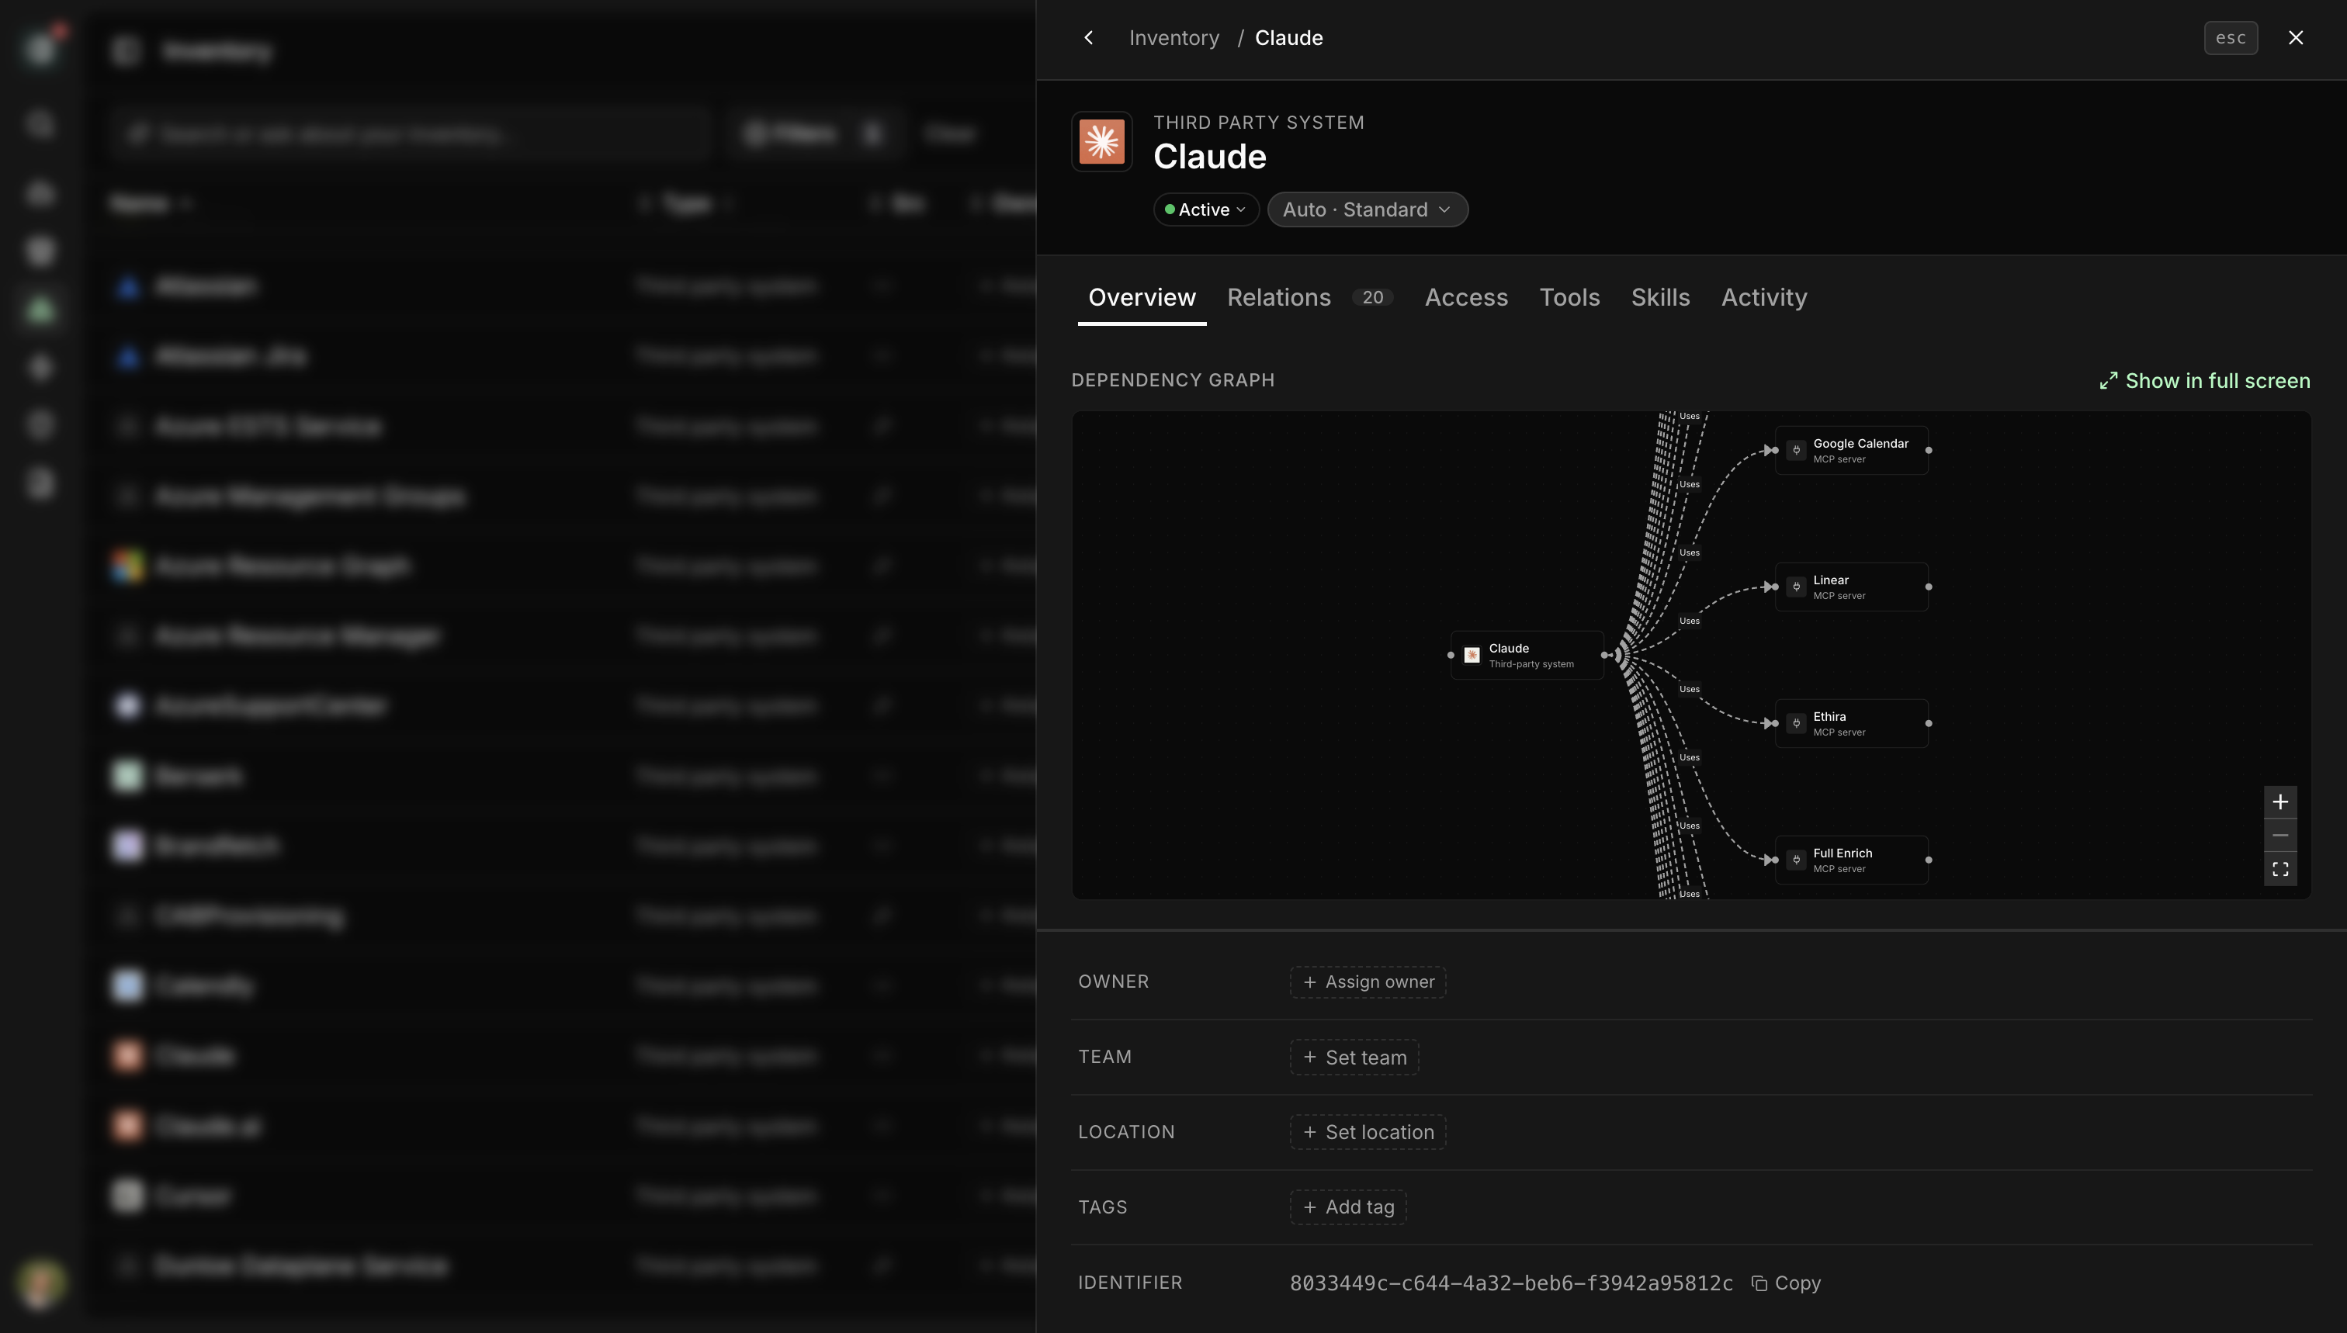The width and height of the screenshot is (2347, 1333).
Task: Open the Auto · Standard dropdown
Action: [1368, 209]
